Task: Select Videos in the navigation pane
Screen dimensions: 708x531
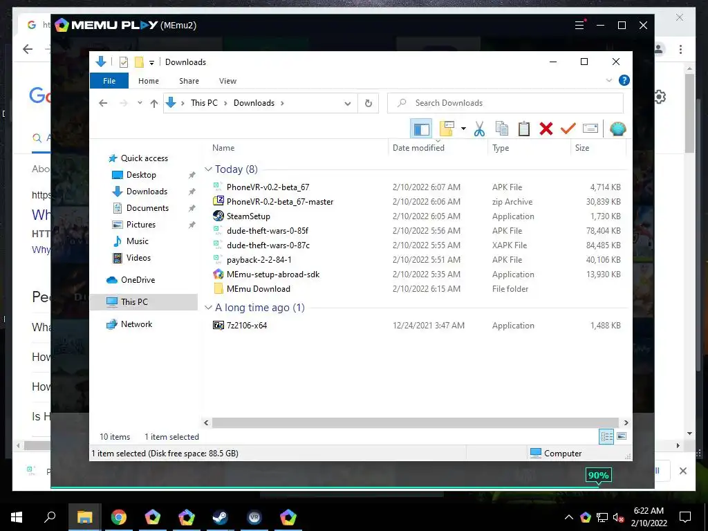Action: 138,258
